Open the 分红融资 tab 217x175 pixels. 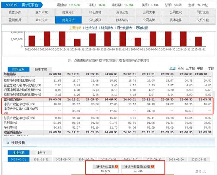[x=95, y=20]
